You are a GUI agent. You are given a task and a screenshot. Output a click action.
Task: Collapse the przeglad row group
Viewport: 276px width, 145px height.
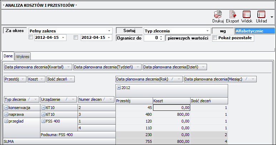(x=6, y=121)
